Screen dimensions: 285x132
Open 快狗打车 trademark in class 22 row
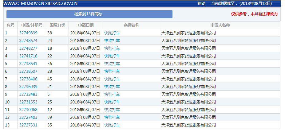(112, 56)
